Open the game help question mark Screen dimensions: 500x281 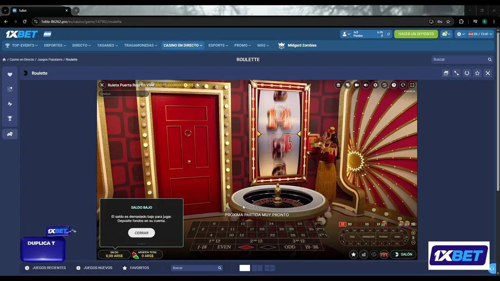pos(394,85)
